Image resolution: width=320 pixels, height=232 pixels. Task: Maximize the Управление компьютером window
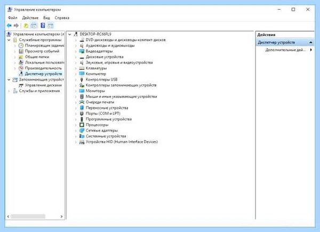click(293, 10)
